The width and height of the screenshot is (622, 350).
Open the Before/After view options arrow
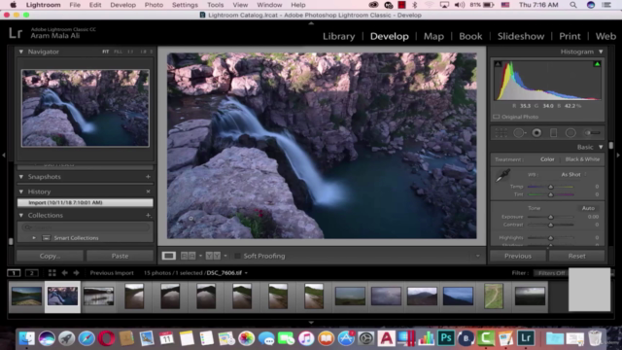point(225,256)
